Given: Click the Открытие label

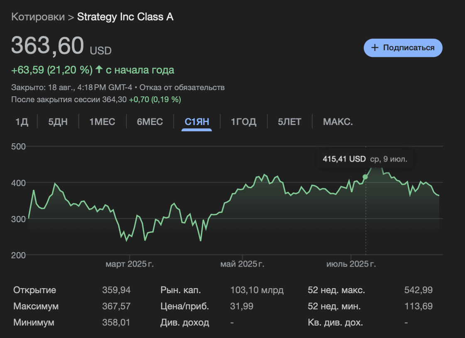Looking at the screenshot, I should [35, 290].
